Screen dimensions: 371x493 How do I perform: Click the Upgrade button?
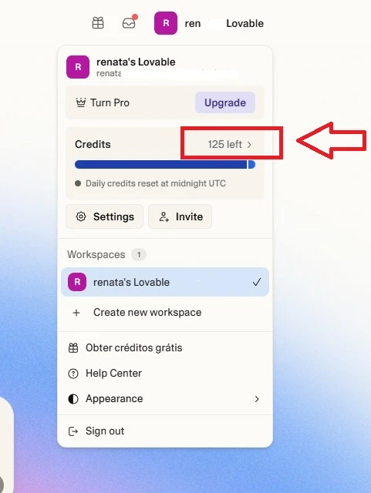pos(225,102)
